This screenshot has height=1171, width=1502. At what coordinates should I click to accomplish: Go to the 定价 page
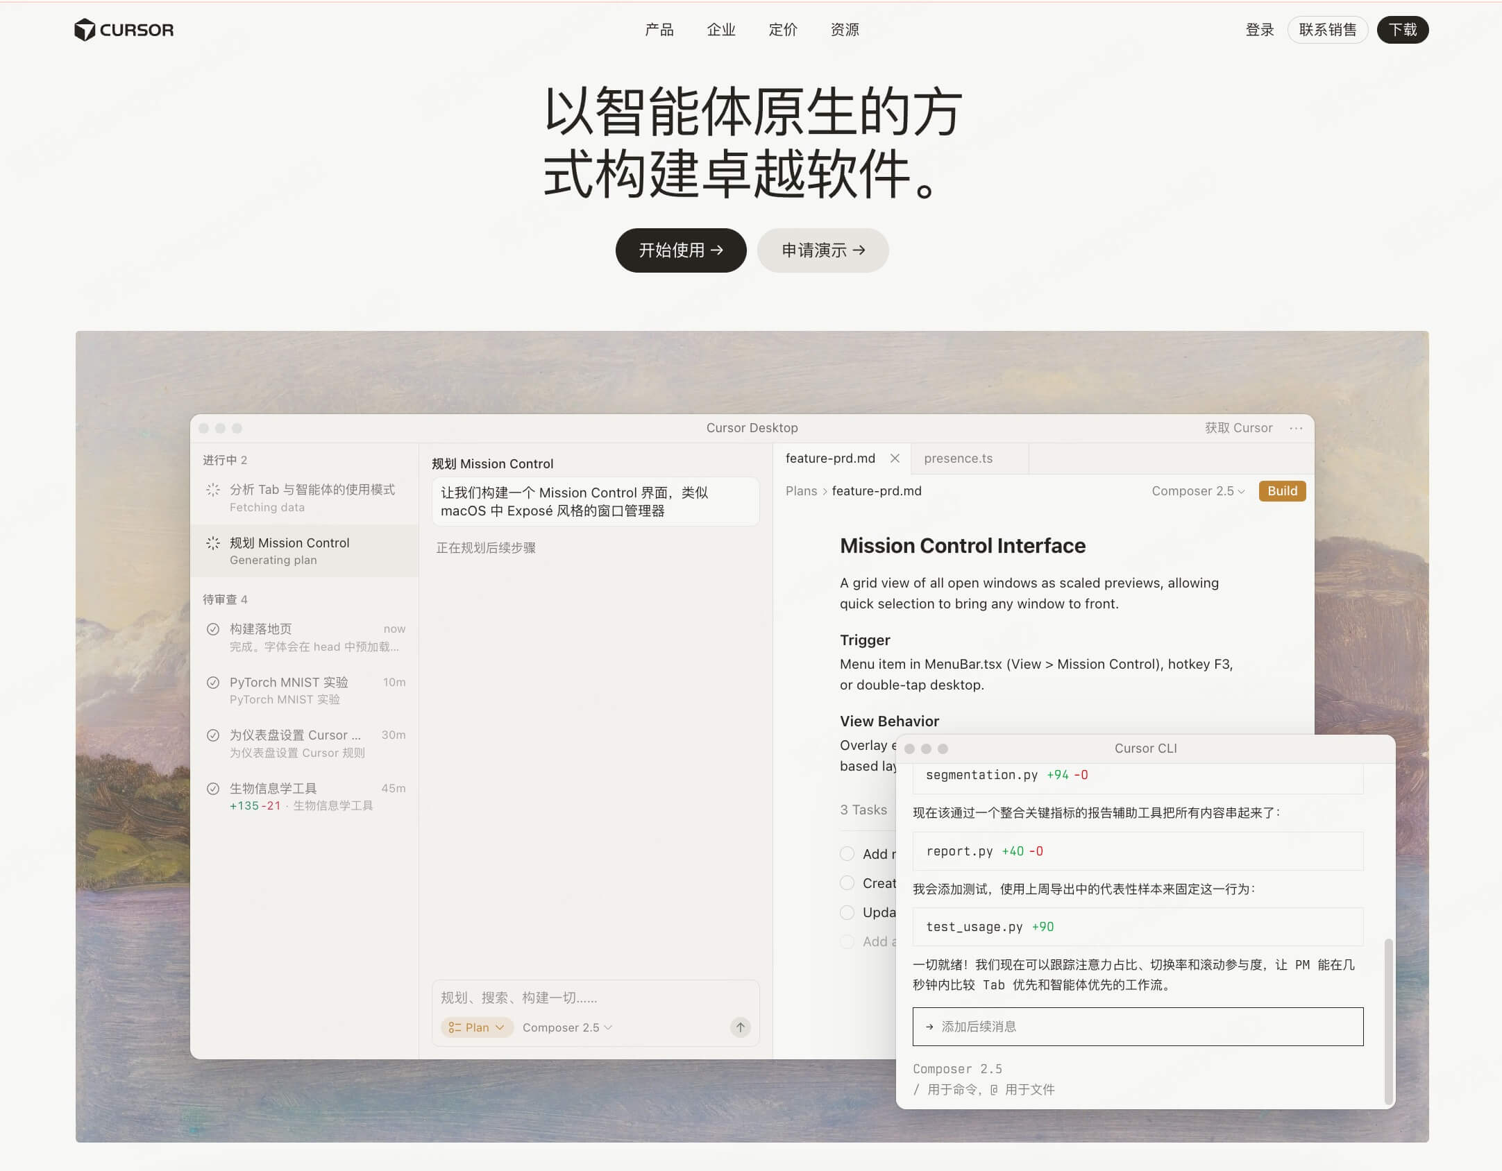pos(783,30)
